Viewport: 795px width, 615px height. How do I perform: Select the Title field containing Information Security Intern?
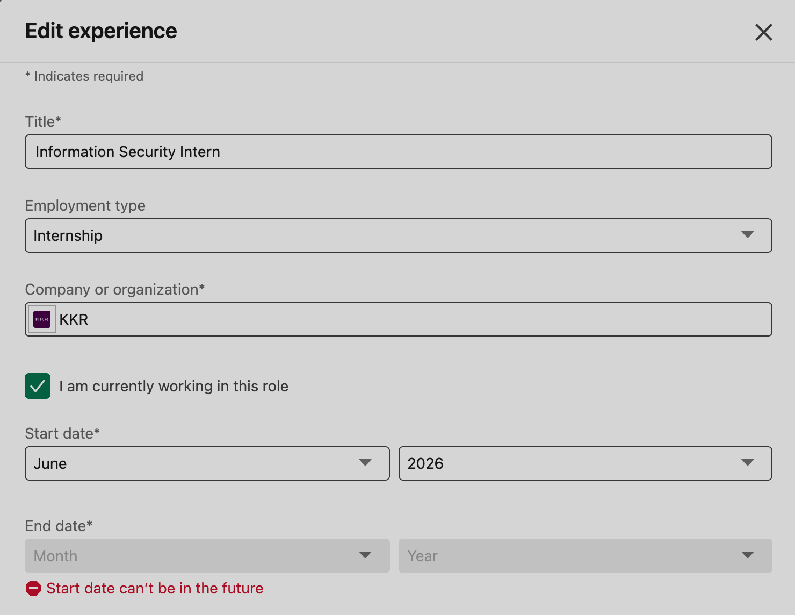[397, 152]
